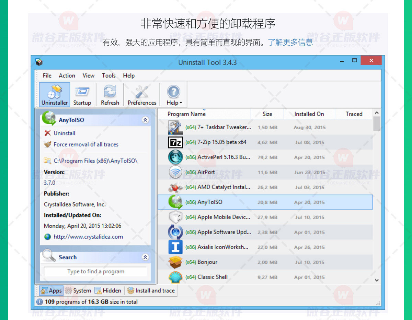Screen dimensions: 412x320
Task: Click the Refresh toolbar icon
Action: [110, 95]
